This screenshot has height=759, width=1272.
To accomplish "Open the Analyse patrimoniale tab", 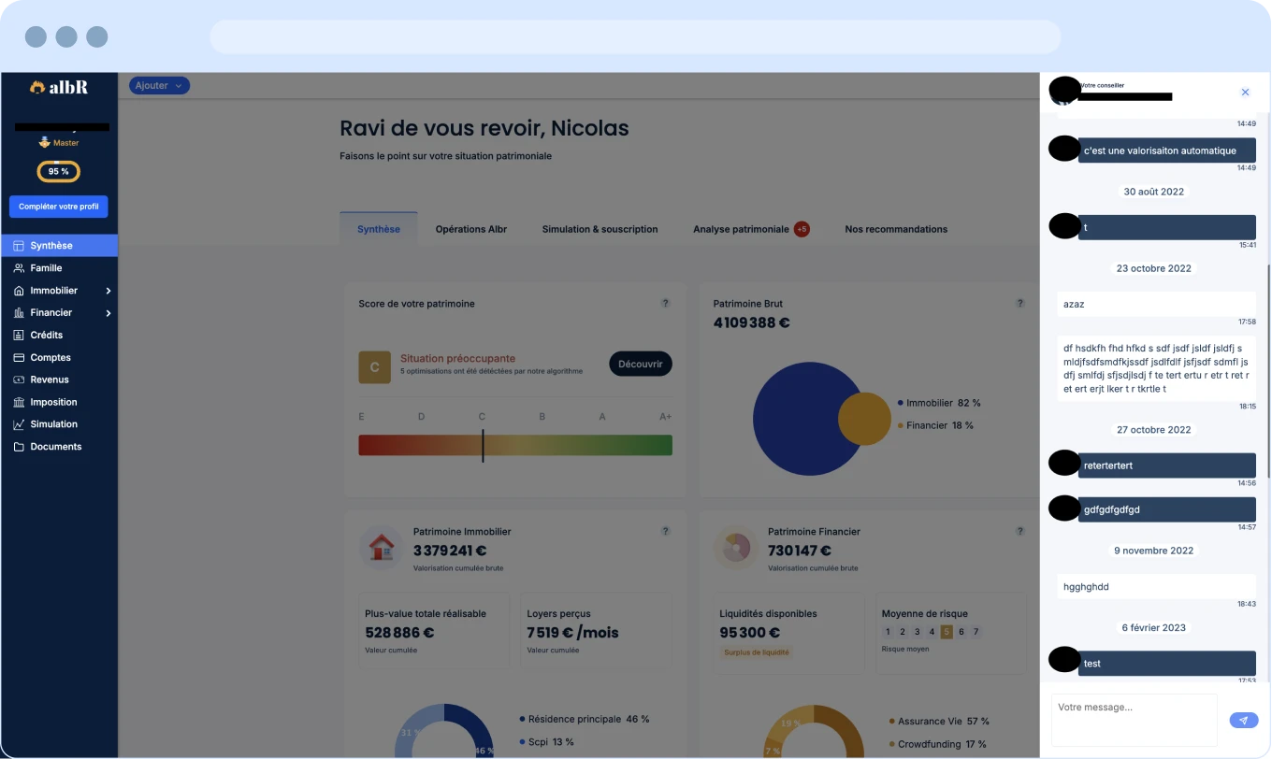I will (x=741, y=229).
